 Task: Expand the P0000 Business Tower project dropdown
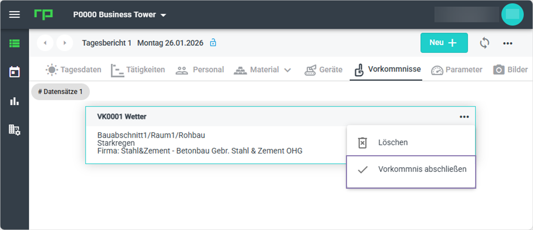click(x=163, y=15)
